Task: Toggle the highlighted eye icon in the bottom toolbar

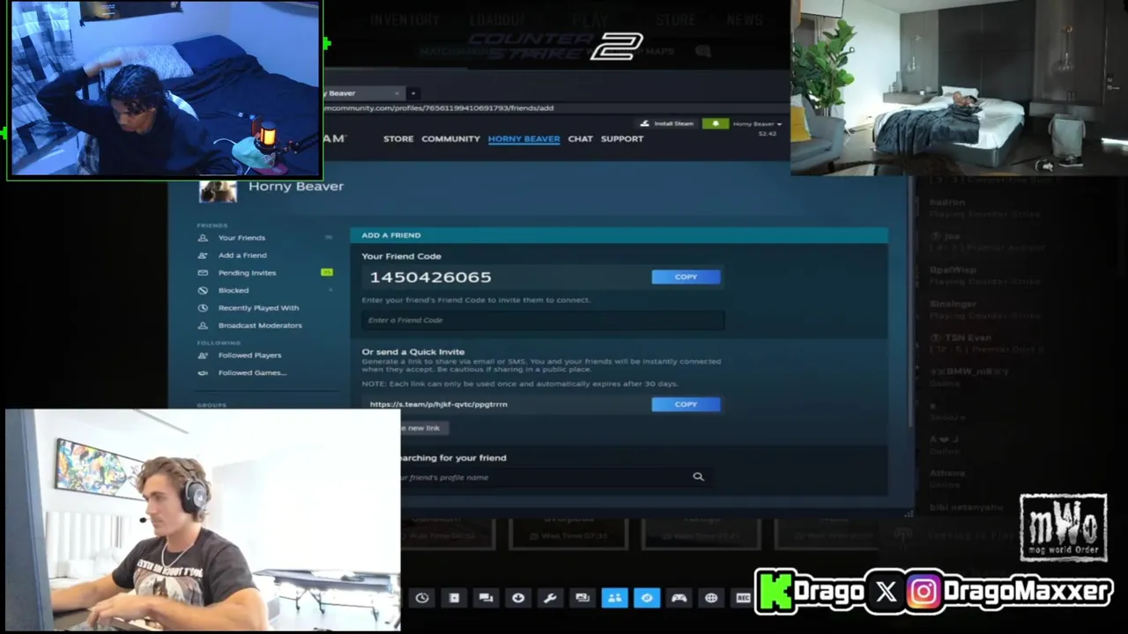Action: tap(647, 598)
